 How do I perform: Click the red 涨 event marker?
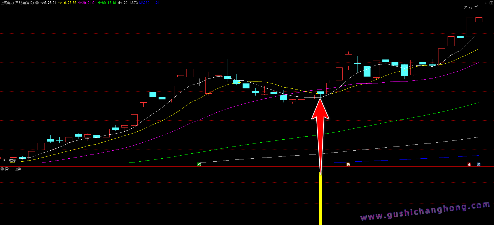pos(469,164)
